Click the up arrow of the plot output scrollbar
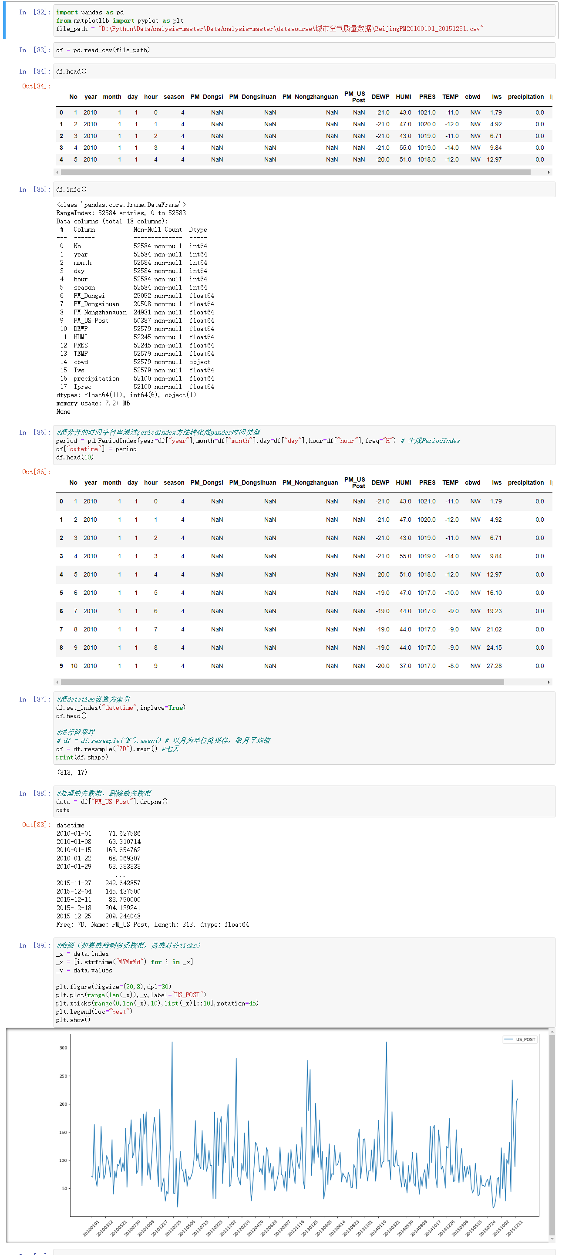The image size is (562, 1255). point(552,1031)
